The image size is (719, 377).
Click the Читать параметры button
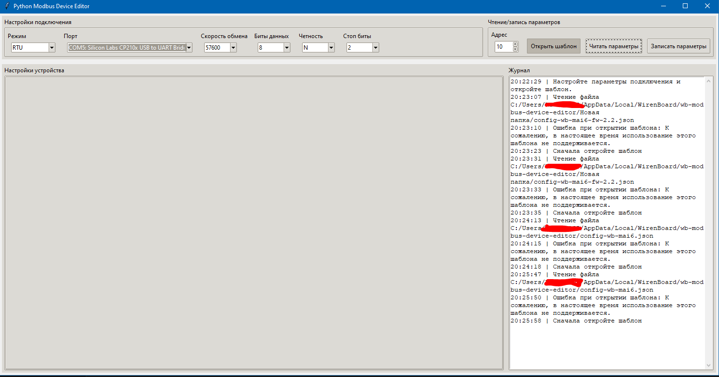tap(613, 46)
